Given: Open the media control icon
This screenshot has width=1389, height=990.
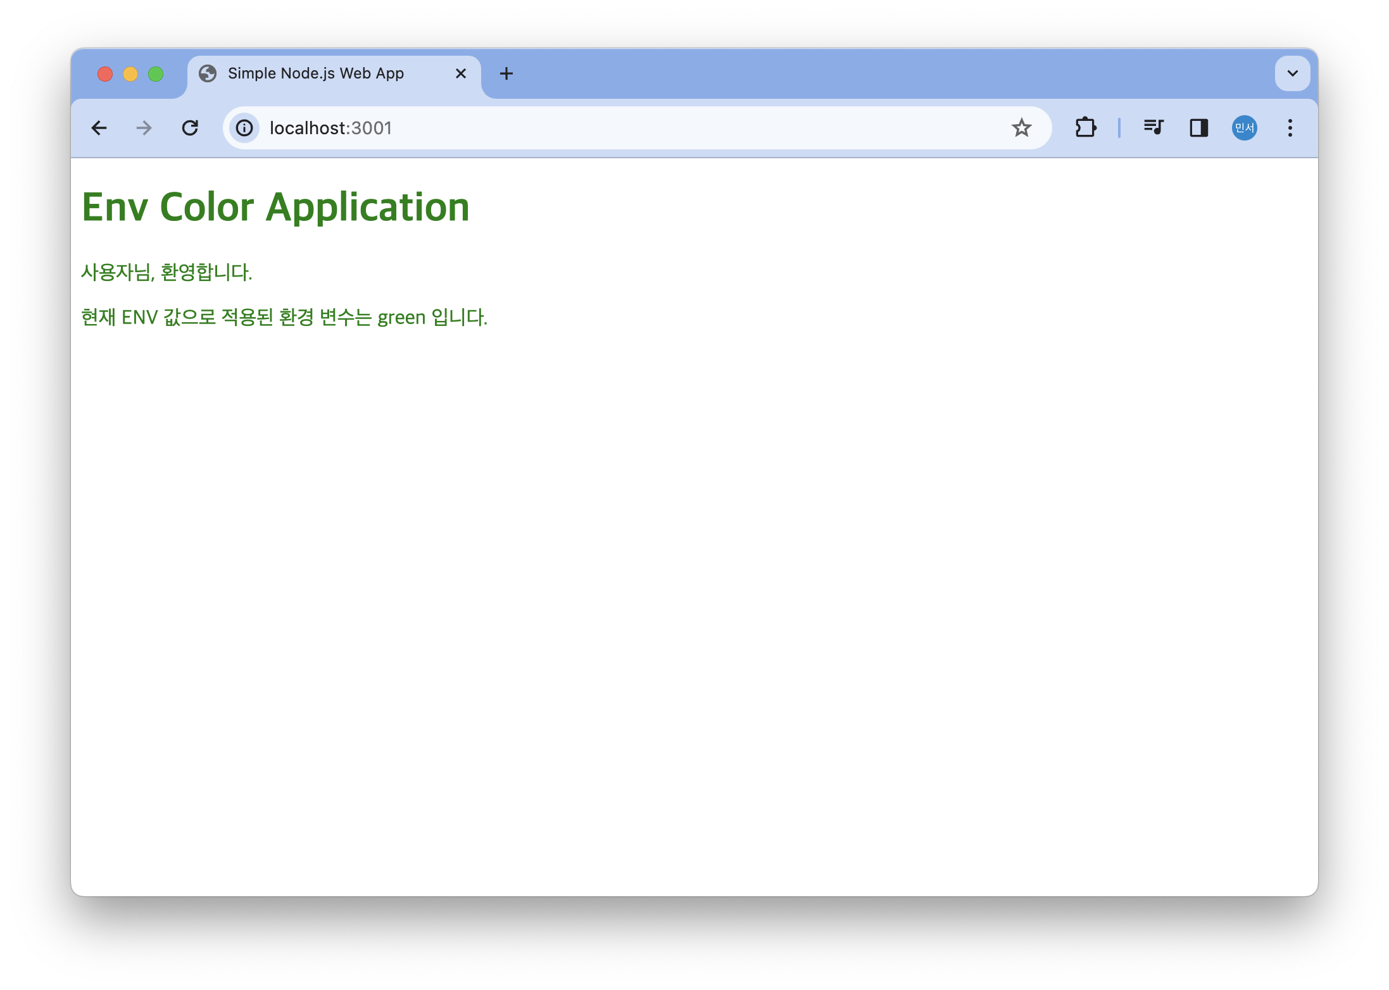Looking at the screenshot, I should coord(1153,128).
